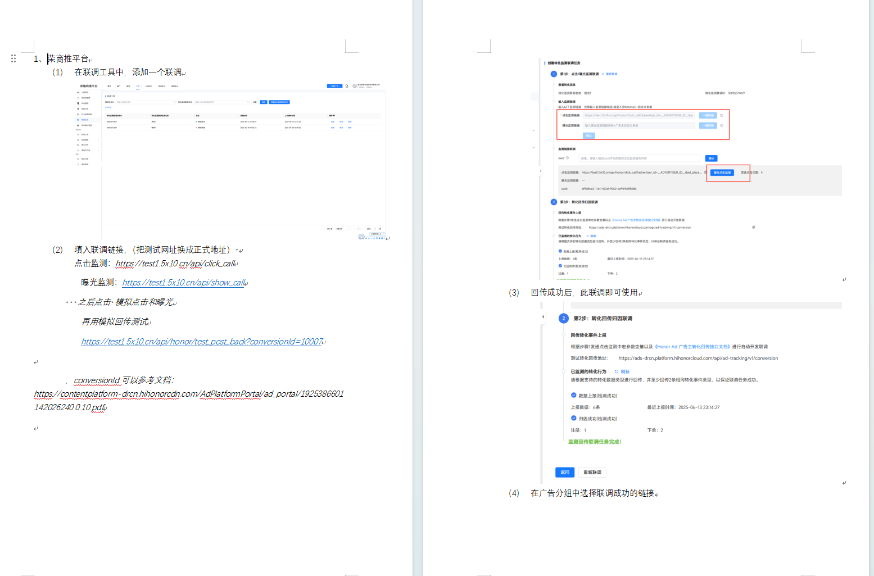Click the upper small chevron left of red-boxed form
Viewport: 874px width, 576px height.
(533, 130)
